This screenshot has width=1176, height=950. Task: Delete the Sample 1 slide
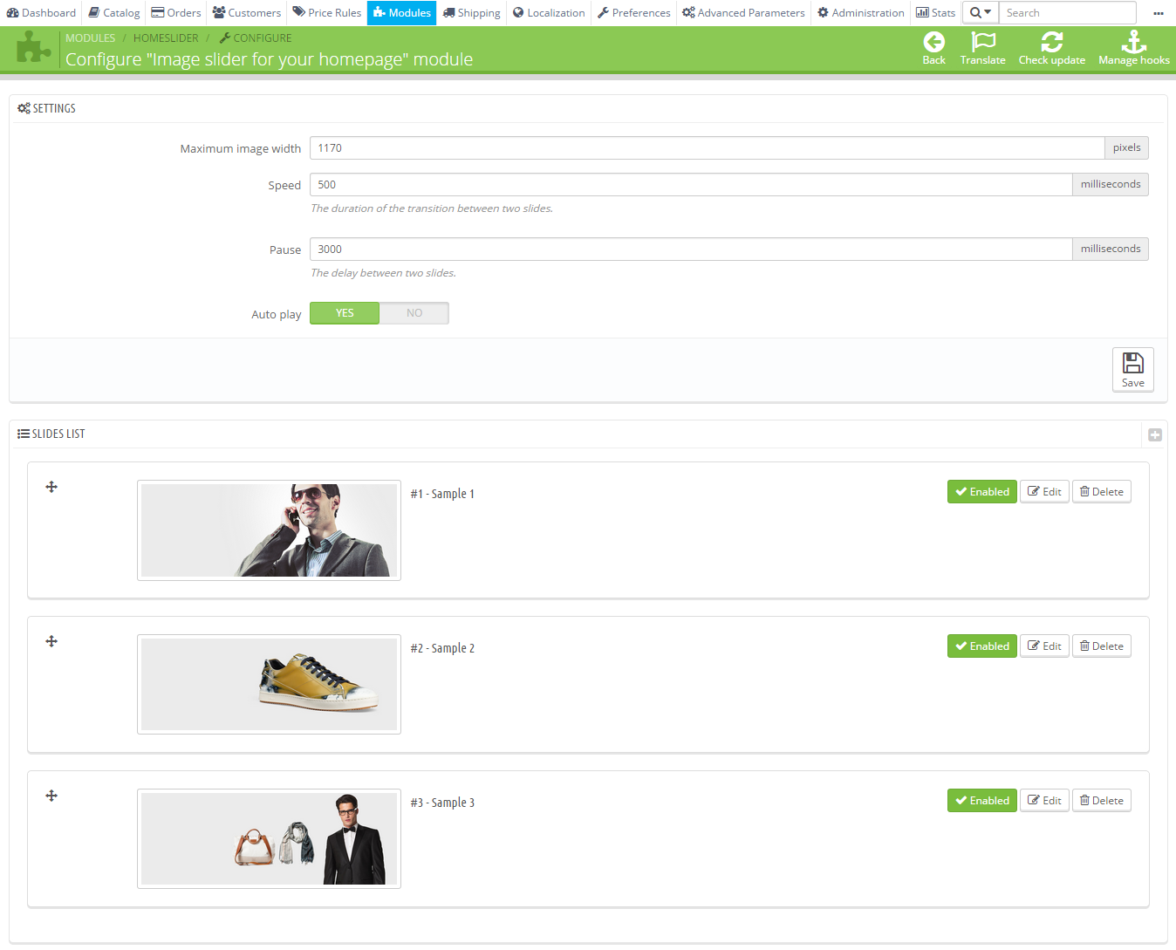tap(1101, 492)
